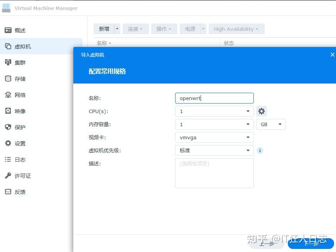Click inside the openwrt name field

tap(214, 98)
